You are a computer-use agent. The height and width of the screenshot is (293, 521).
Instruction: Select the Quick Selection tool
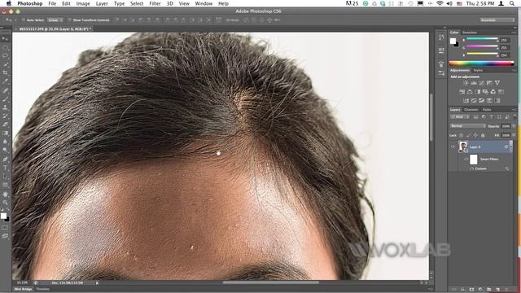[x=5, y=64]
